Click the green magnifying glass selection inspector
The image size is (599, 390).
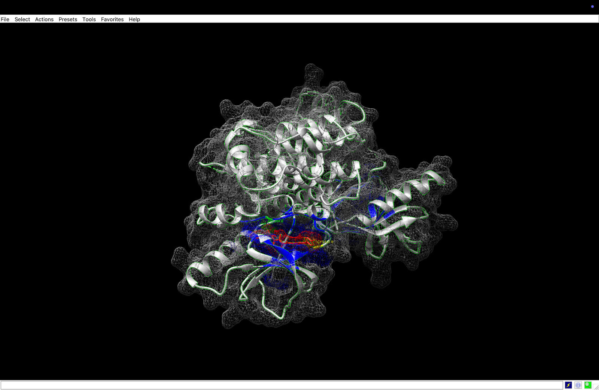(x=588, y=385)
